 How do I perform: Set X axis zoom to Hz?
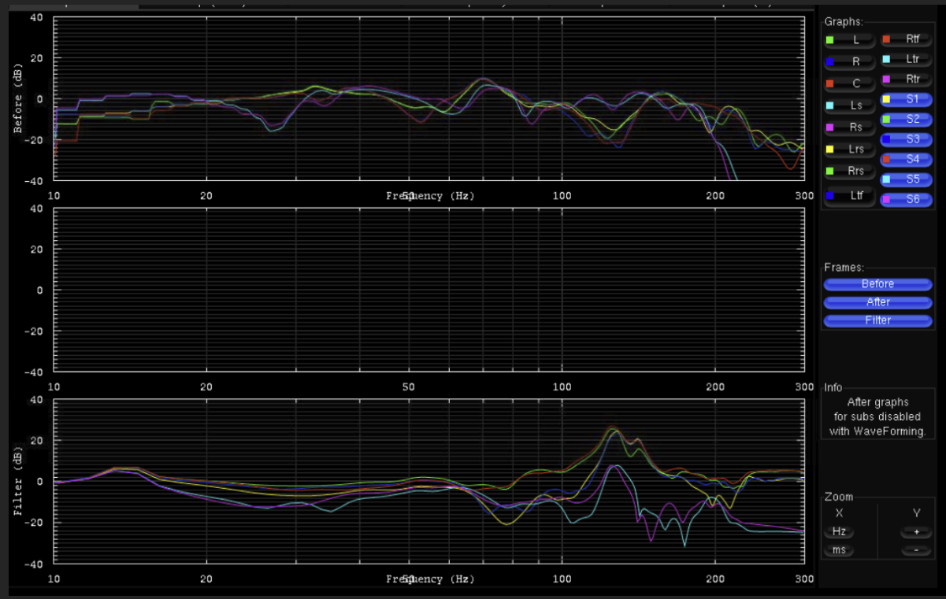tap(839, 532)
